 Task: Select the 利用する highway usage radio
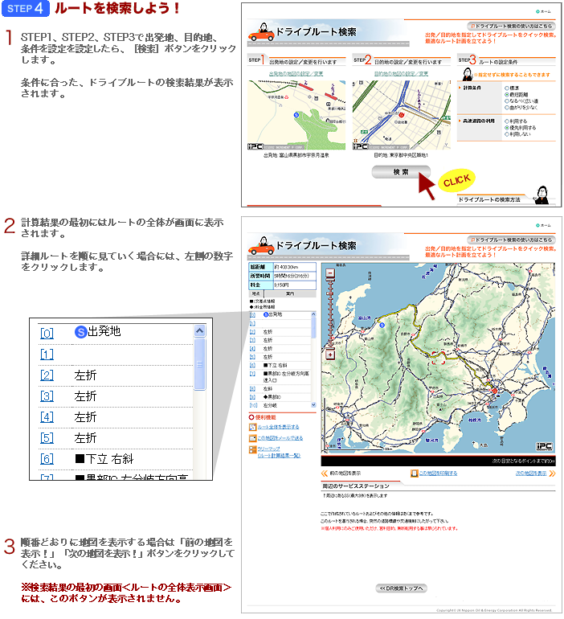click(x=507, y=121)
